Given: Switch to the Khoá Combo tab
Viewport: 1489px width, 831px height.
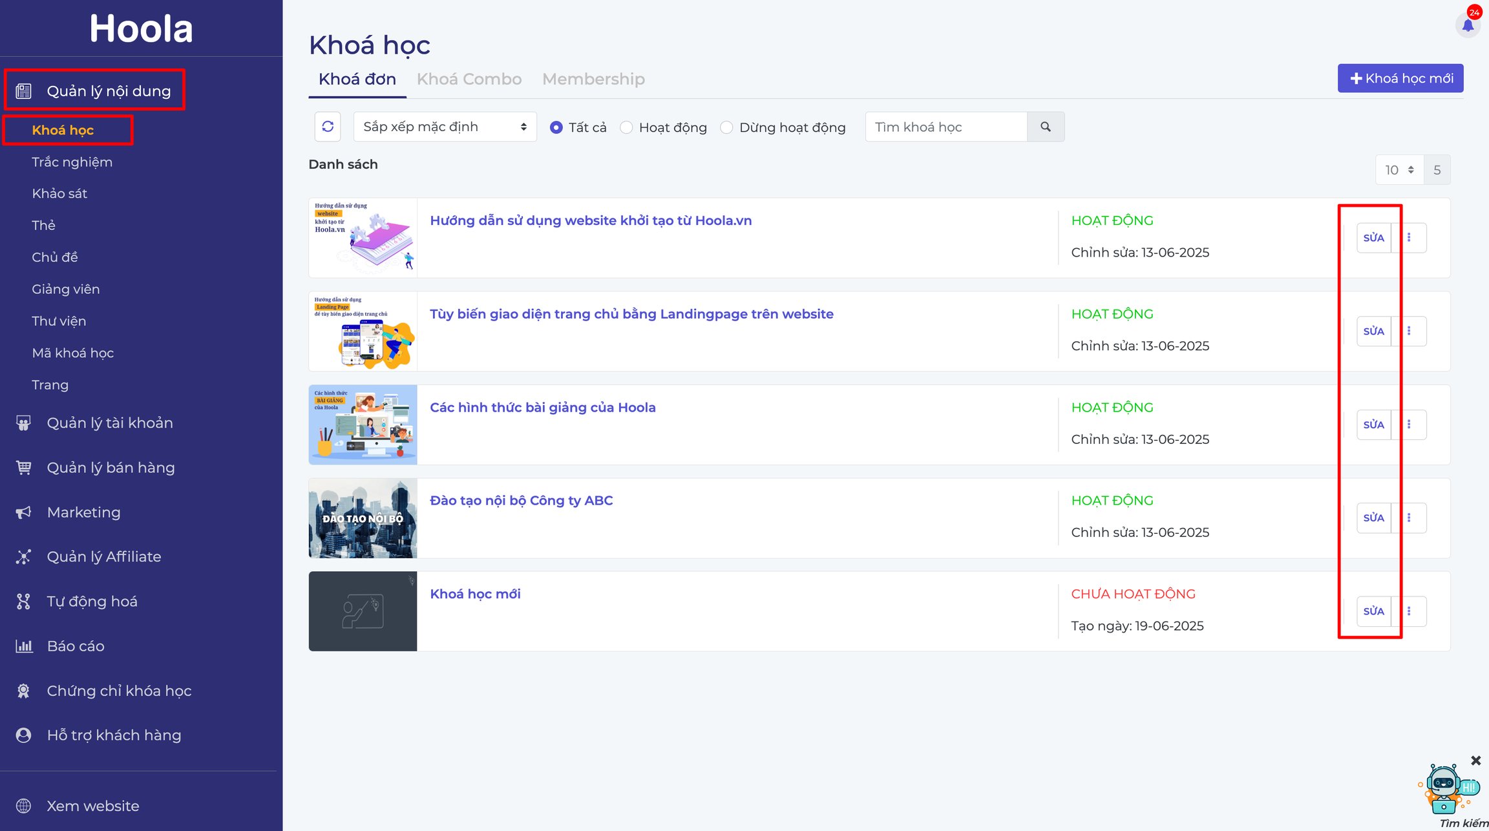Looking at the screenshot, I should pyautogui.click(x=469, y=79).
